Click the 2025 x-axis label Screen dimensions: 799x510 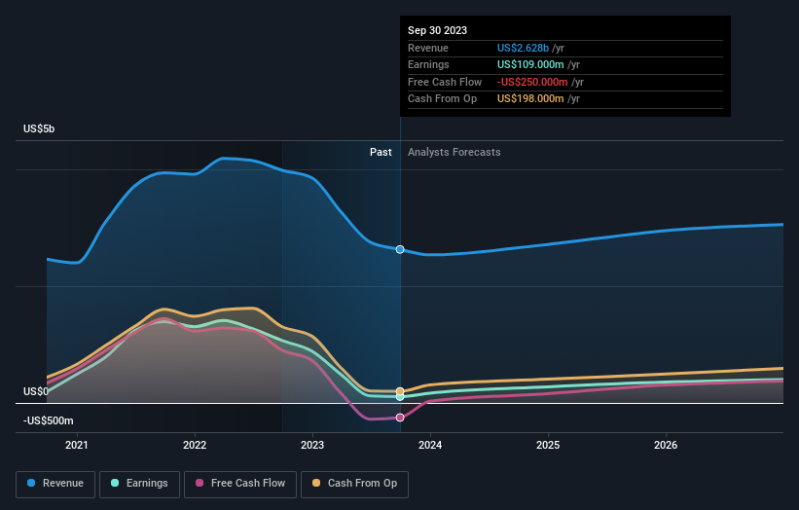coord(548,446)
